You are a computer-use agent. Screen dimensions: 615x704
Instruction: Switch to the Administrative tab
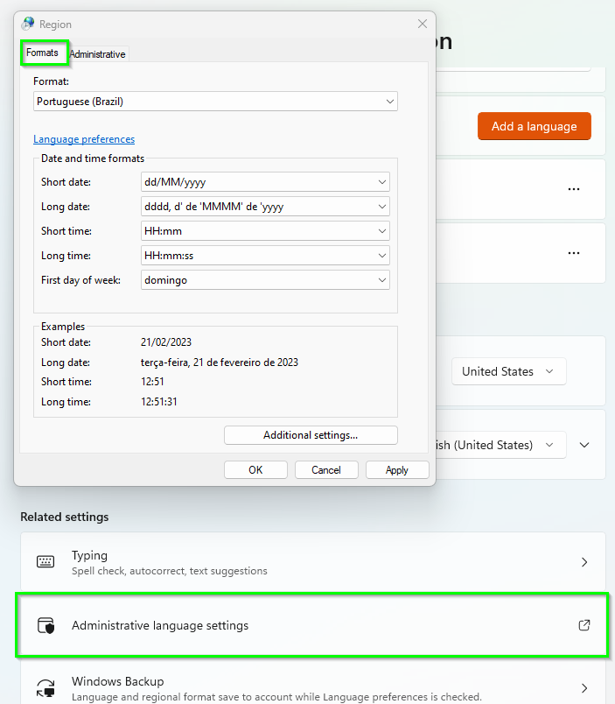click(97, 53)
